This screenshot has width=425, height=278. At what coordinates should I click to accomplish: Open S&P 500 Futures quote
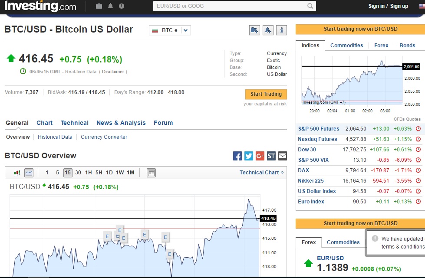click(319, 129)
